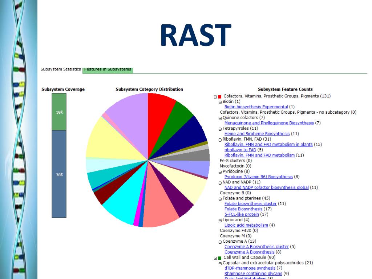Click the 30% green coverage bar segment
The height and width of the screenshot is (279, 372).
coord(59,112)
